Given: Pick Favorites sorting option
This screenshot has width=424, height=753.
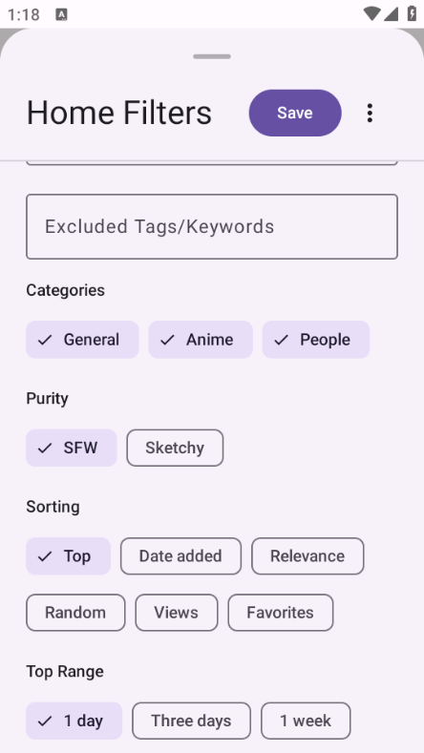Looking at the screenshot, I should 280,613.
